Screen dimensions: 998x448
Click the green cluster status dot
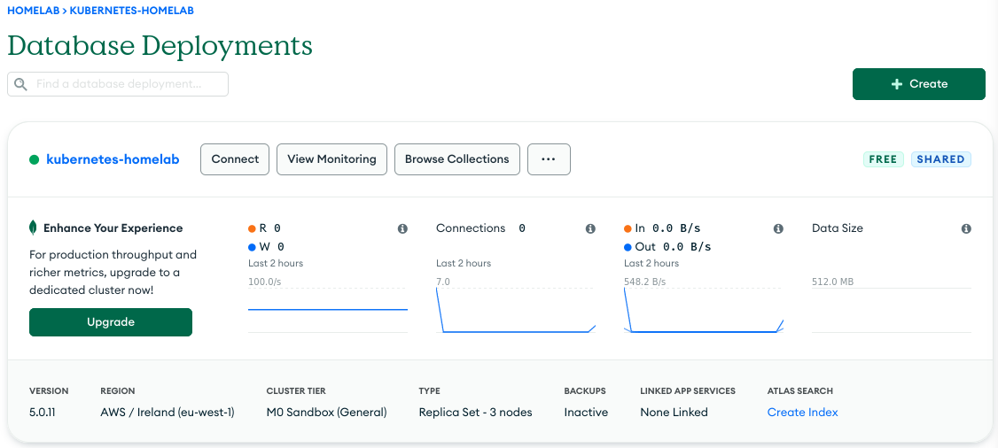[35, 159]
